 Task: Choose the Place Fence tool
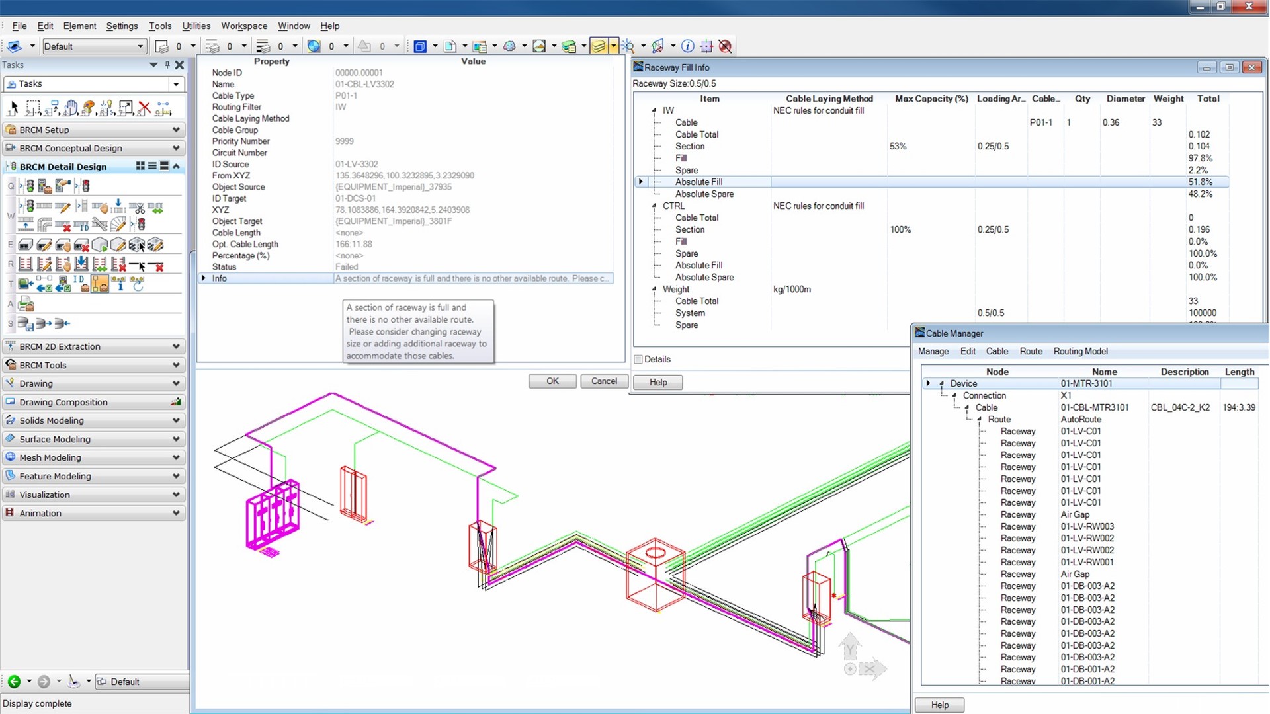click(x=32, y=108)
